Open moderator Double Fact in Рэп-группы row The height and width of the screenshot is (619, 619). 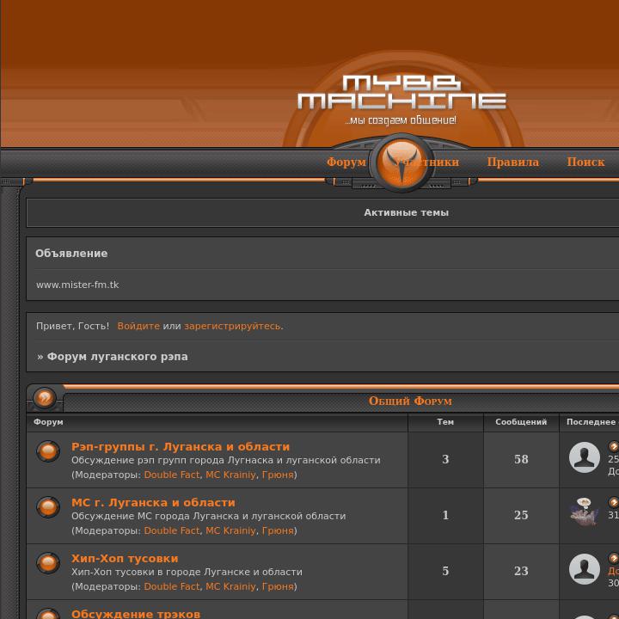(172, 475)
